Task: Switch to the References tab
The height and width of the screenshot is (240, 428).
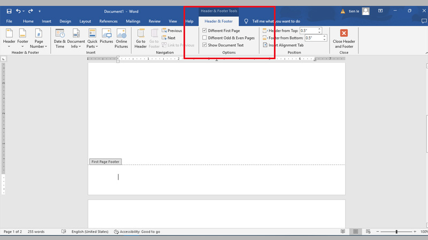Action: click(x=109, y=21)
